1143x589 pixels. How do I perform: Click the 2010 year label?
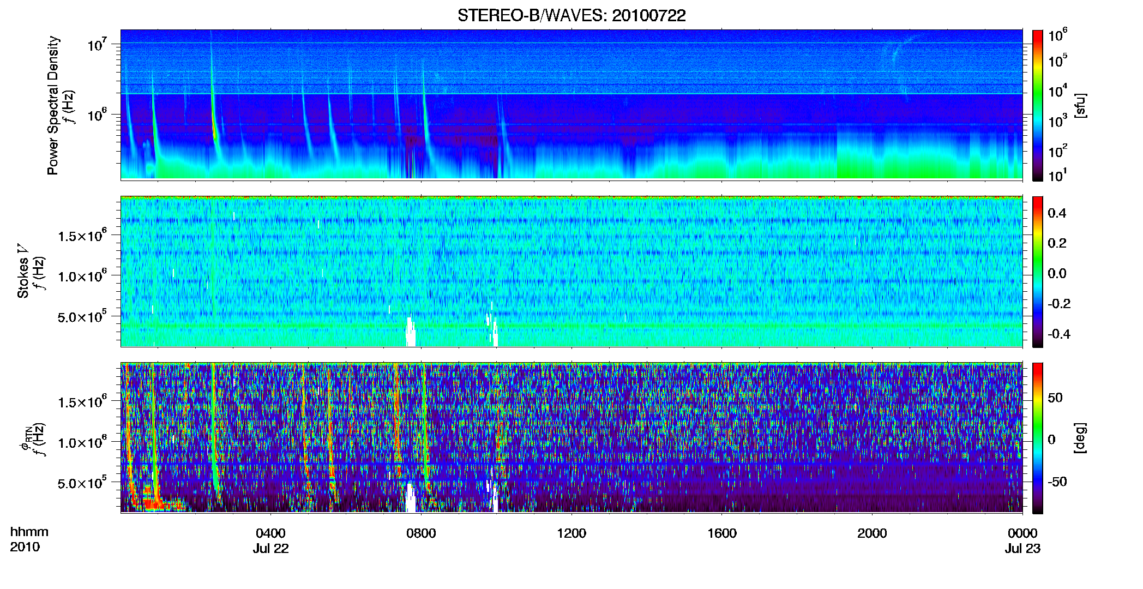[x=25, y=547]
